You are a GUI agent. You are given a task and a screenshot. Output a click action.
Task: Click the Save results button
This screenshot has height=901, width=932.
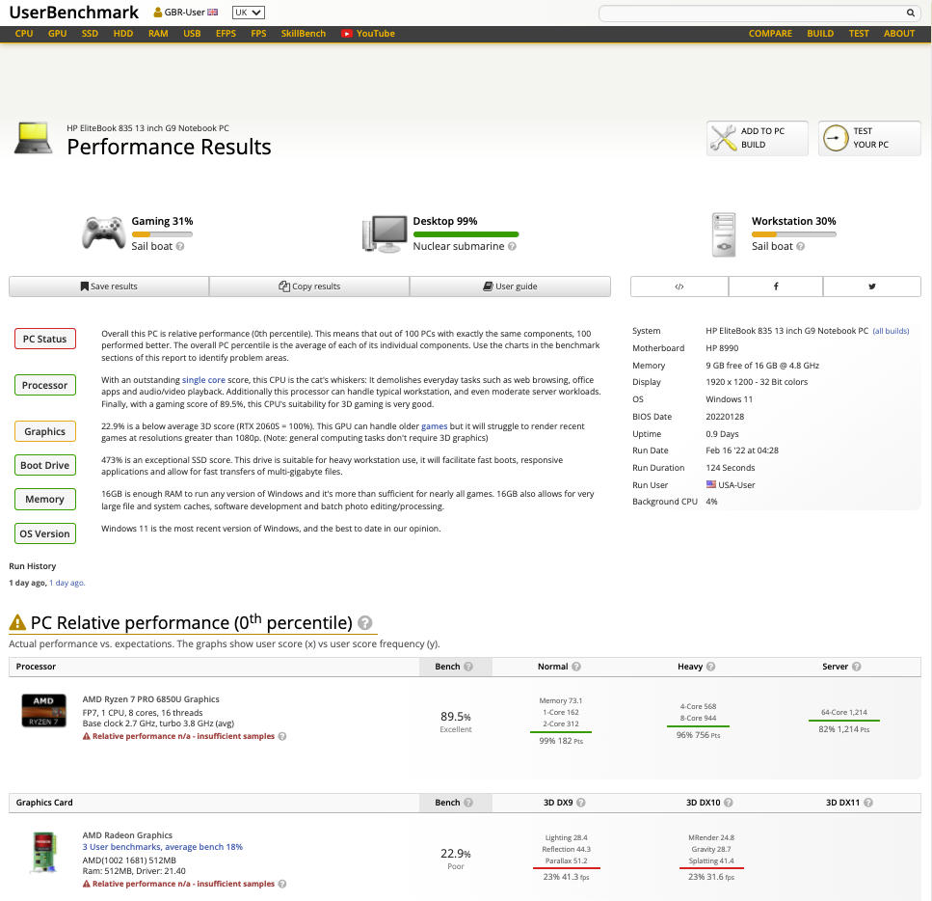109,287
